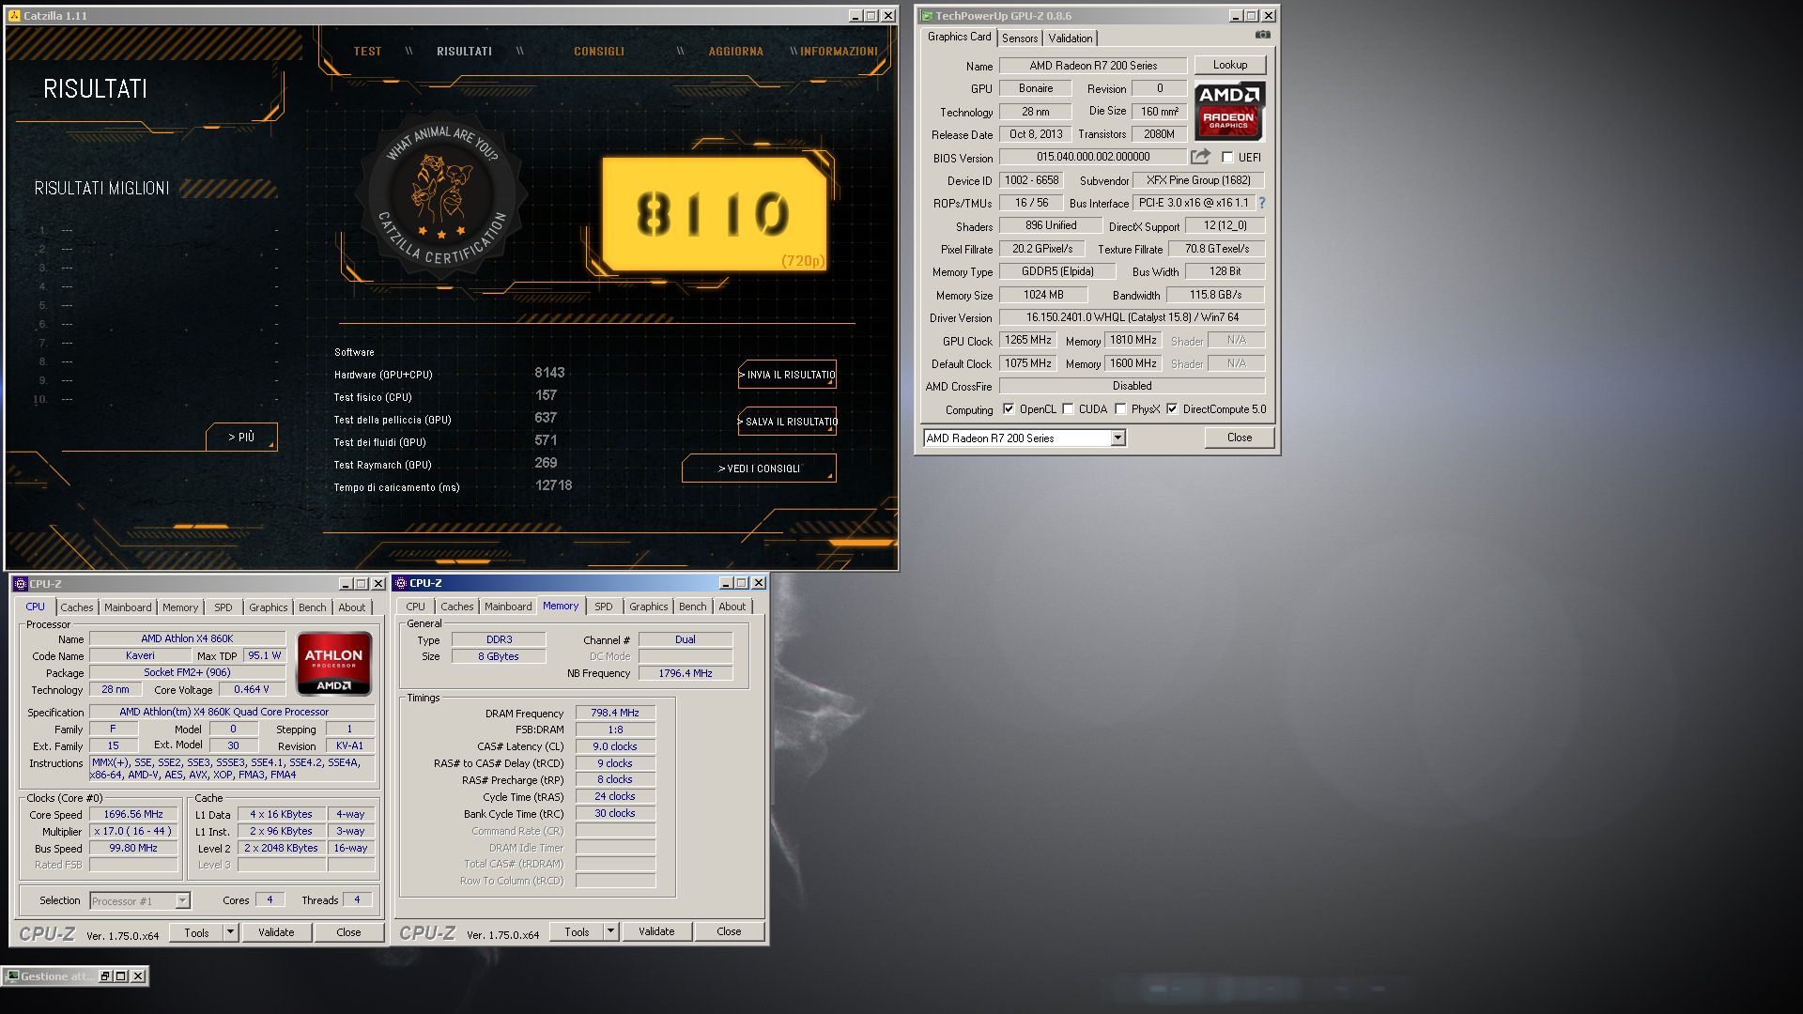Open Graphics tab in right CPU-Z window

click(x=649, y=607)
